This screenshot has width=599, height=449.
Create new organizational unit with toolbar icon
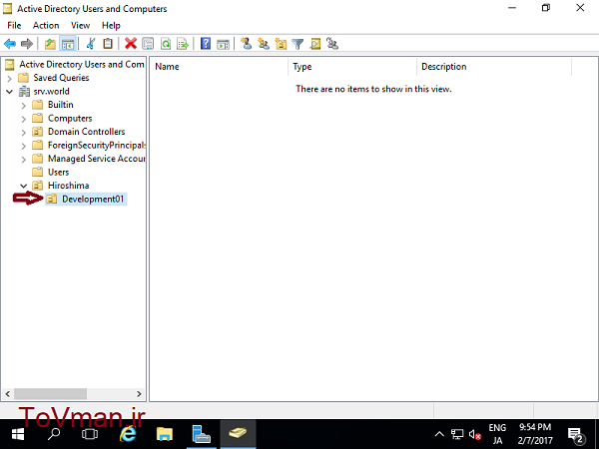tap(281, 44)
